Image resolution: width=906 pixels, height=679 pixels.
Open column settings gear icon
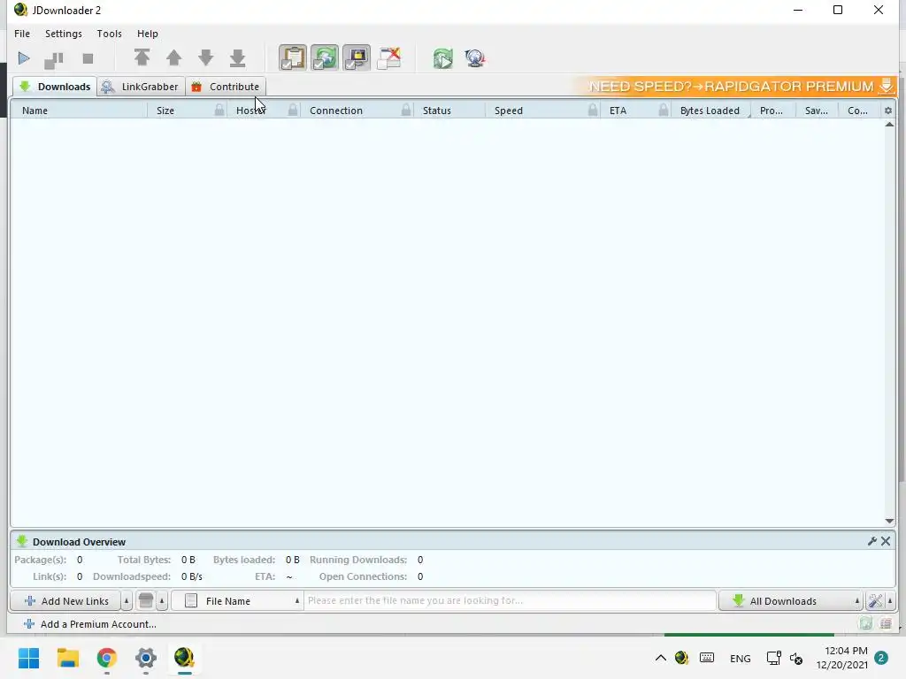(x=888, y=111)
